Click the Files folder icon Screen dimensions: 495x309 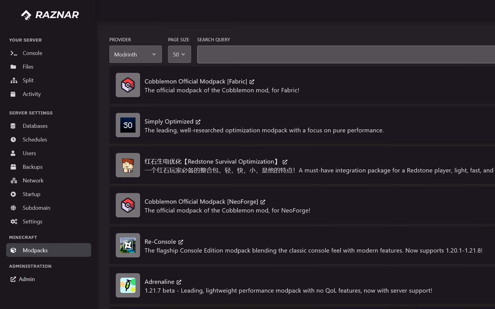(13, 67)
